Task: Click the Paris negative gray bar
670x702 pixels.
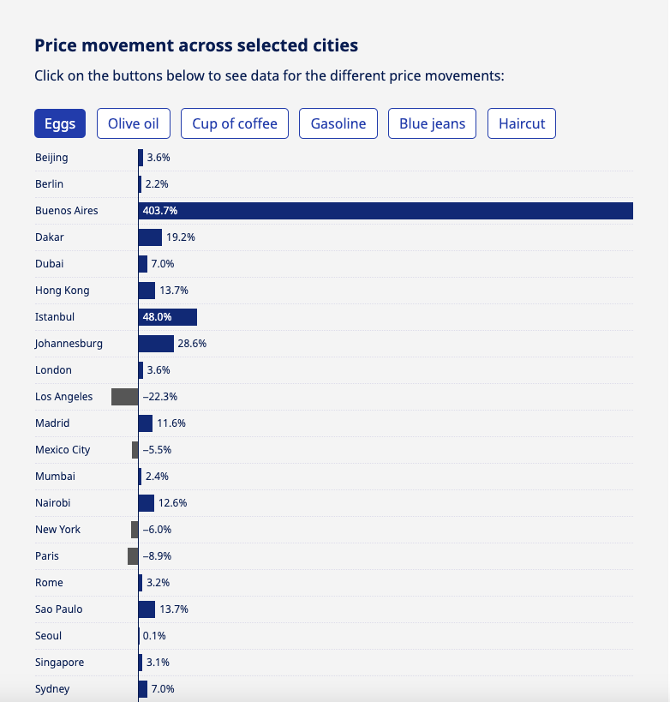Action: coord(133,556)
